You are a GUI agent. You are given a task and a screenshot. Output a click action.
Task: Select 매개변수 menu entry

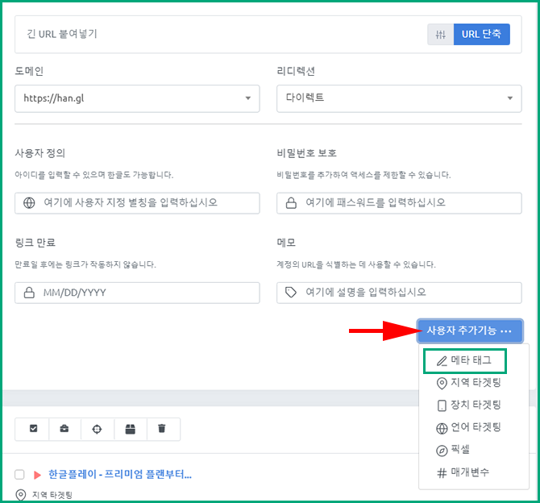point(463,472)
